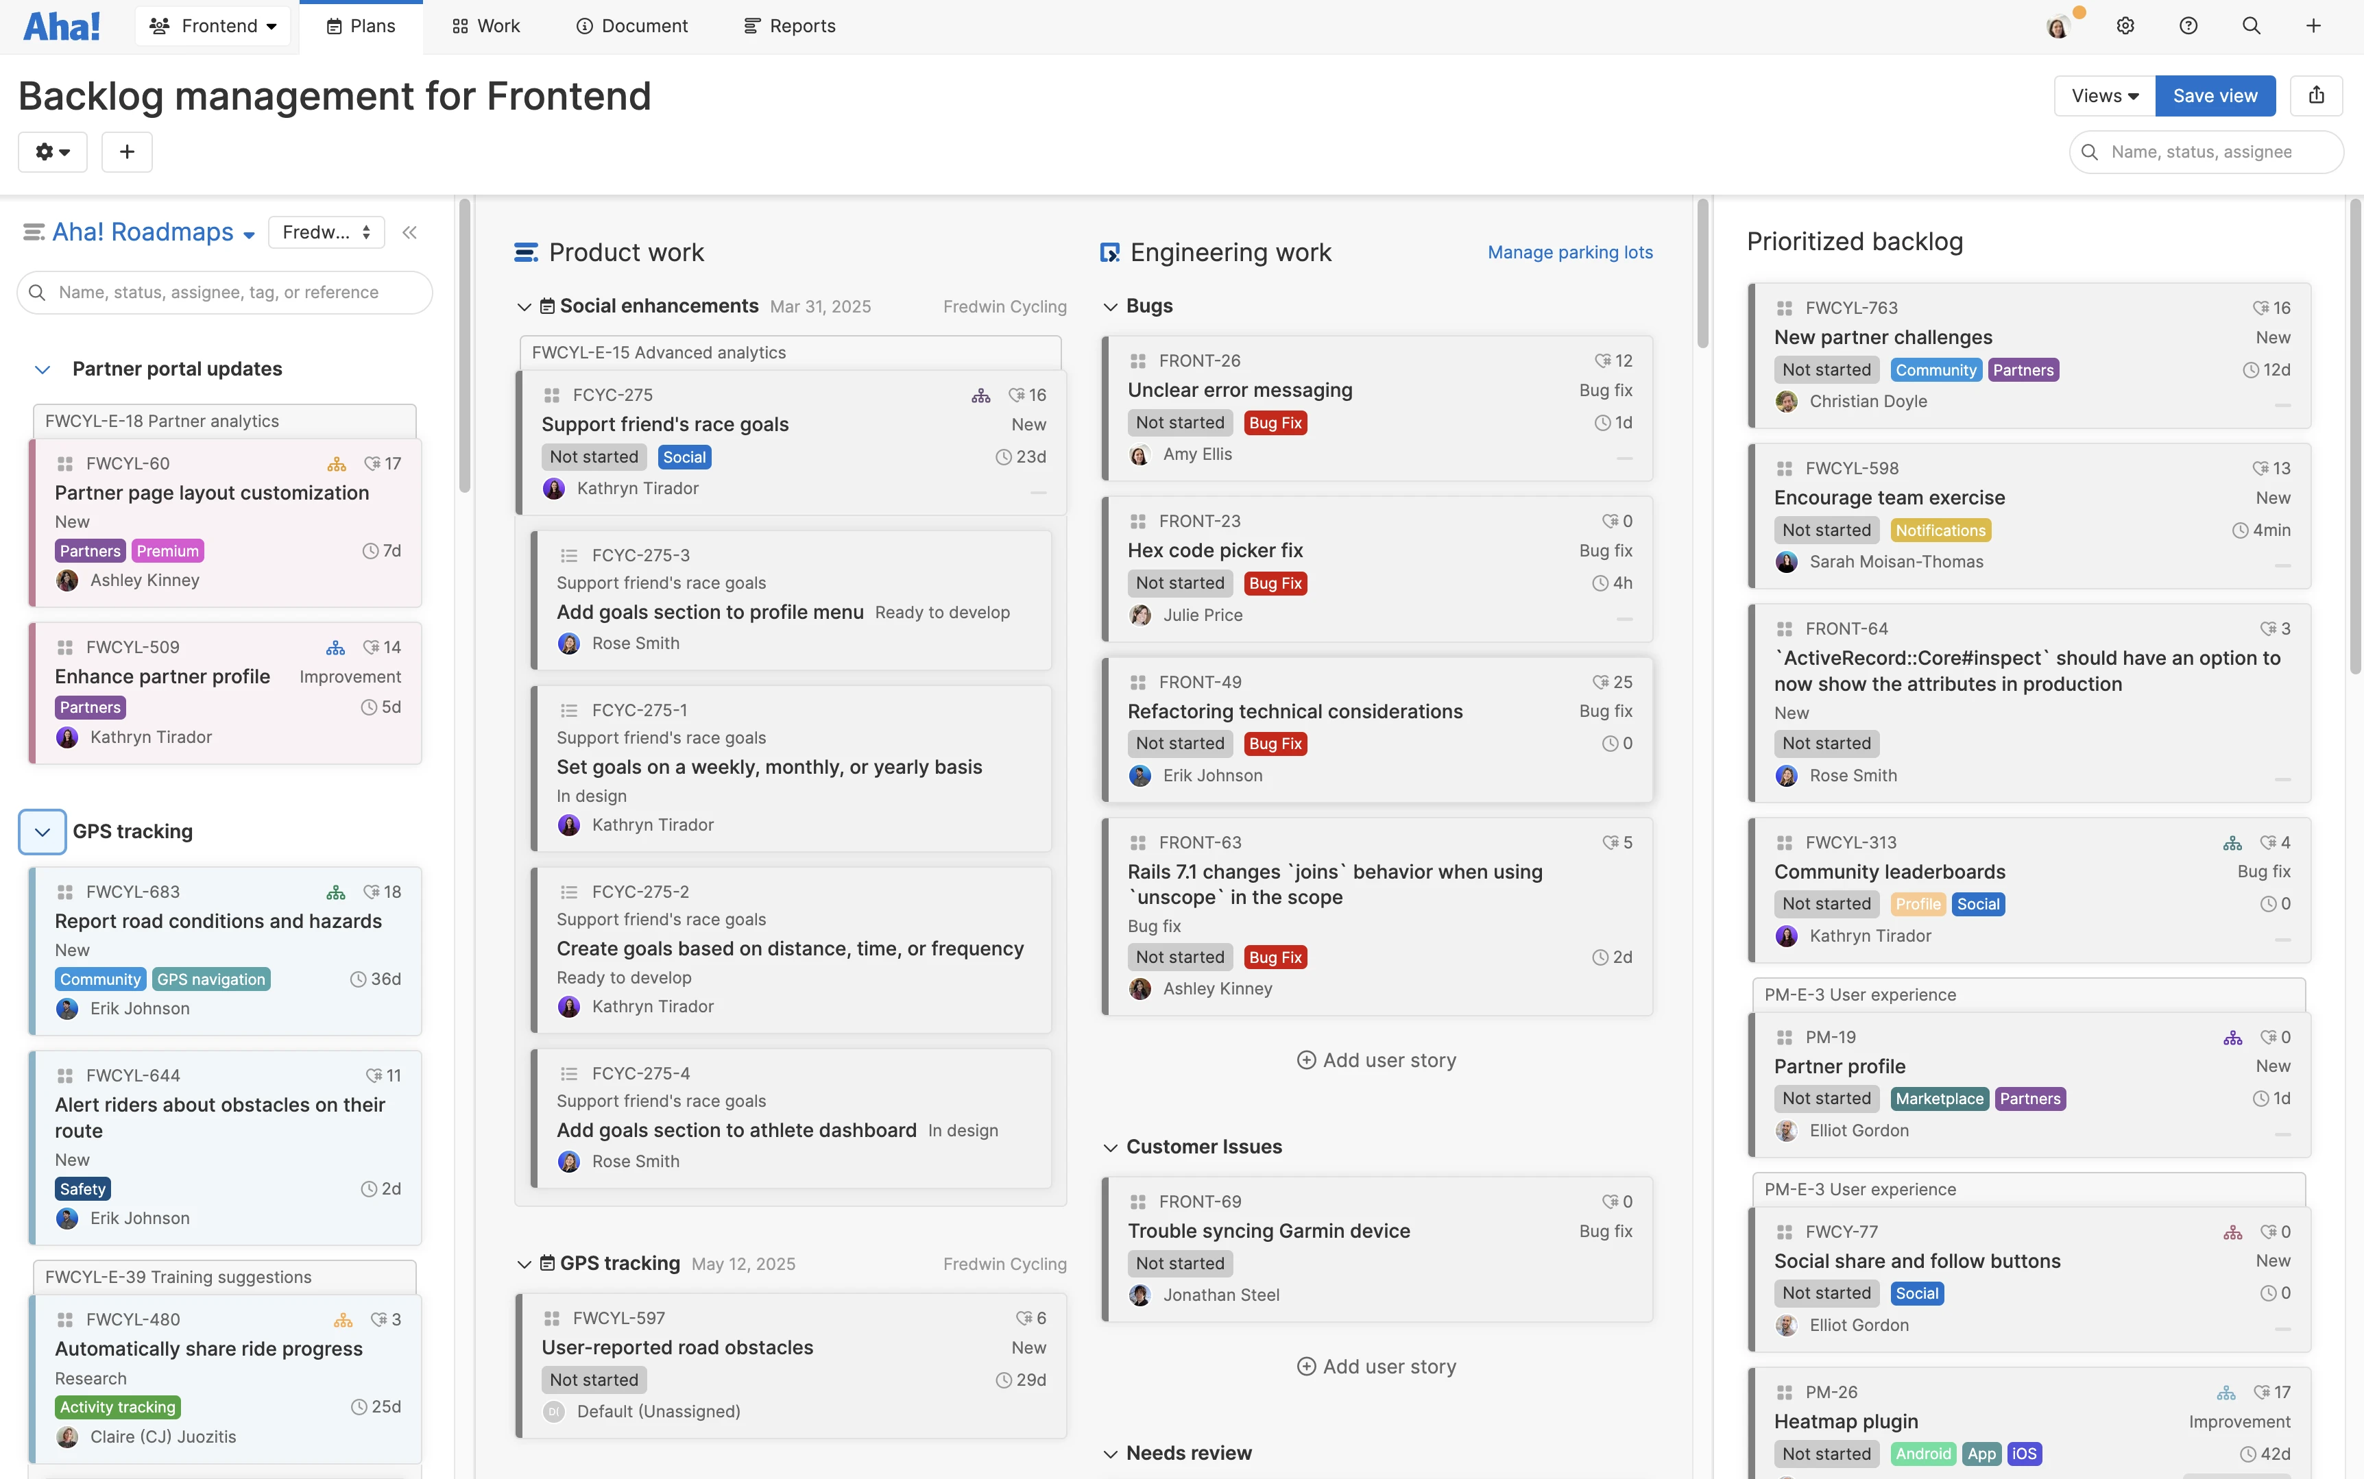The height and width of the screenshot is (1479, 2364).
Task: Click the add (+) view button below title
Action: (128, 151)
